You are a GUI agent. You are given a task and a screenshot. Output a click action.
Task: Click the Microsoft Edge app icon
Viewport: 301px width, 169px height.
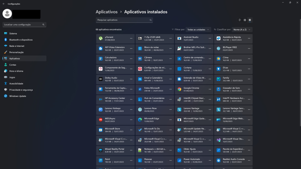click(x=140, y=120)
